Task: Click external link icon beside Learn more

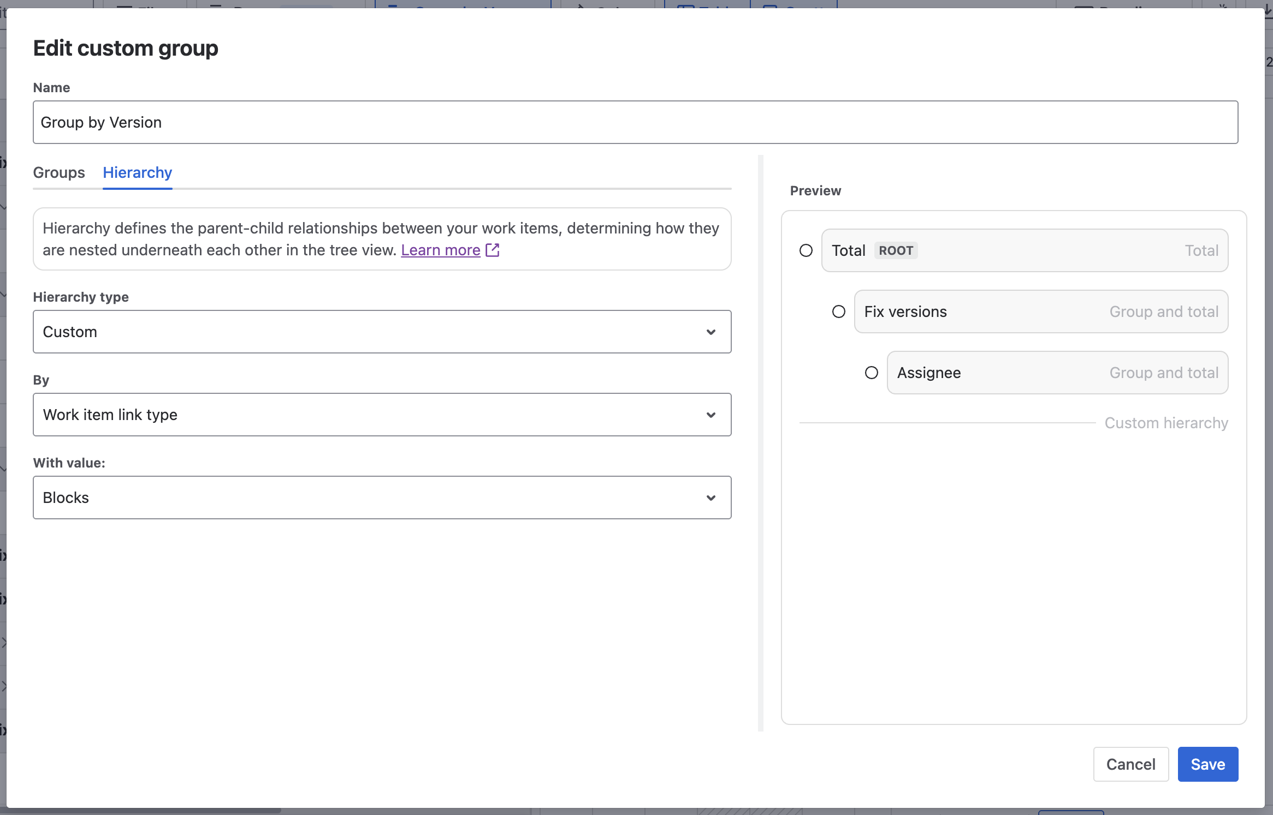Action: point(493,250)
